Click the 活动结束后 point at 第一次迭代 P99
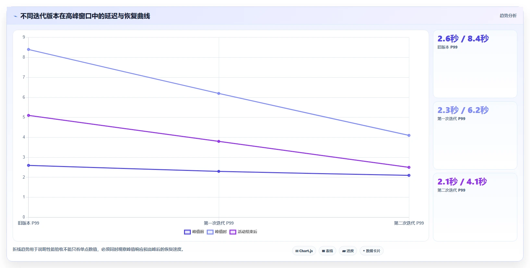This screenshot has height=268, width=530. [219, 141]
